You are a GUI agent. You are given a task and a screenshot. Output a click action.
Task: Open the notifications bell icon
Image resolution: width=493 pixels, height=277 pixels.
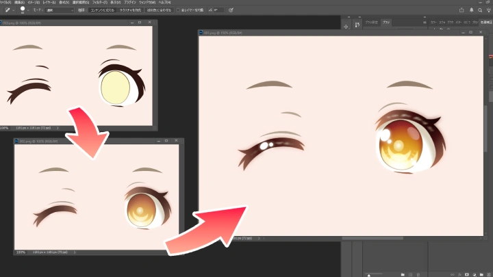click(x=471, y=10)
